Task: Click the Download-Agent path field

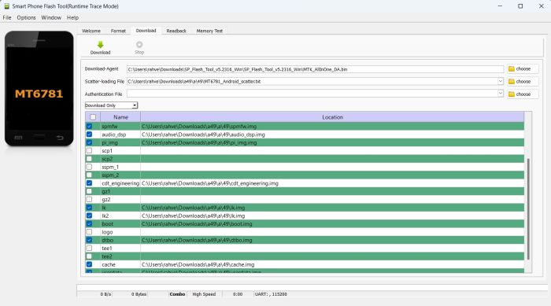Action: point(315,69)
